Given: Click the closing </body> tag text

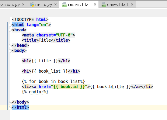Looking at the screenshot, I should pyautogui.click(x=20, y=102).
